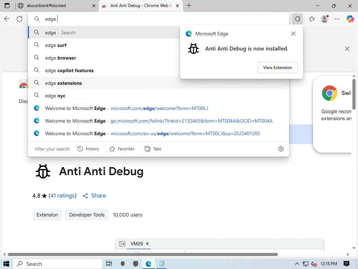Screen dimensions: 358x269
Task: Click the Developer Tools category chip
Action: click(87, 215)
